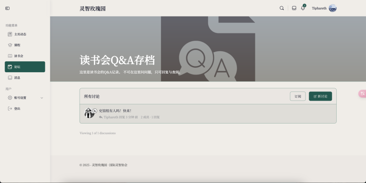Open 消息 in sidebar menu
The width and height of the screenshot is (366, 183).
(25, 78)
